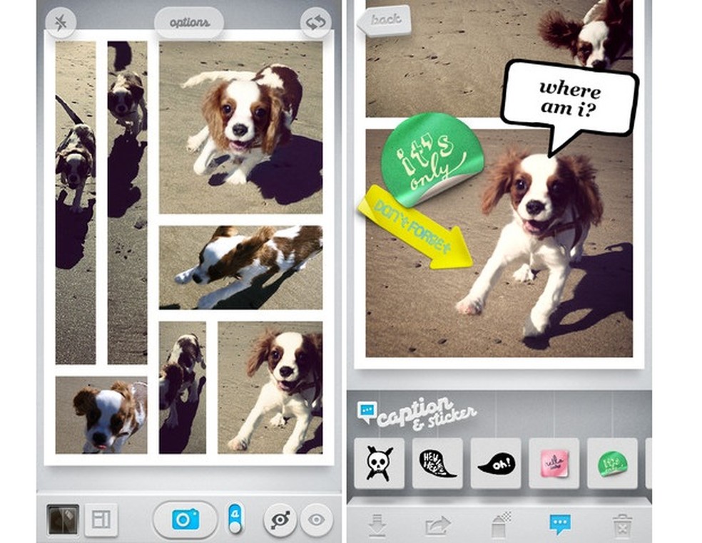
Task: Open the blue caption bubble tab
Action: [560, 524]
